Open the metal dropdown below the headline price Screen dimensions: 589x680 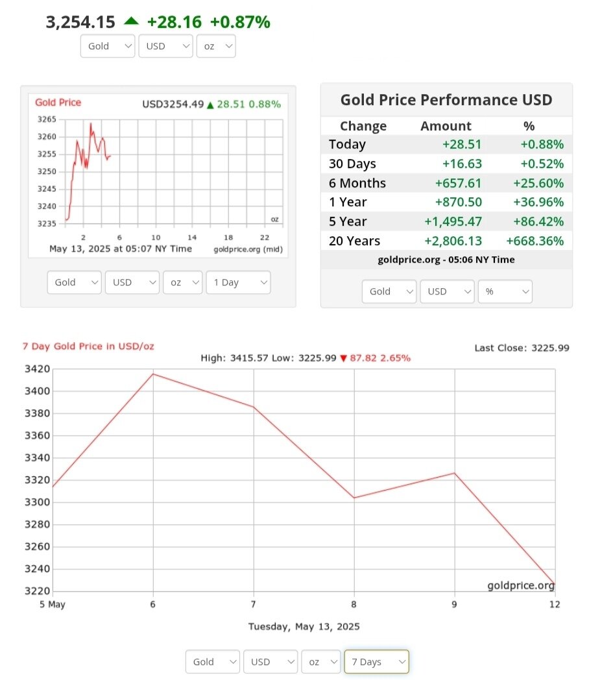coord(108,46)
